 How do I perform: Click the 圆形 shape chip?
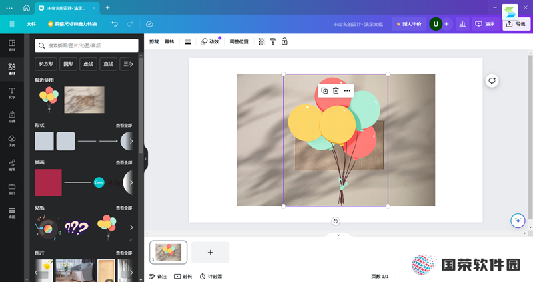click(x=68, y=64)
